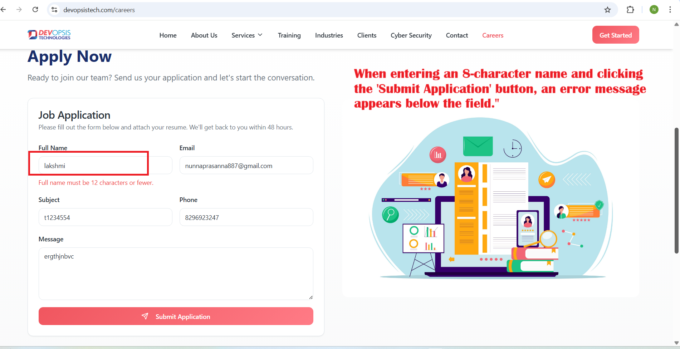Image resolution: width=680 pixels, height=349 pixels.
Task: Focus the Full Name input field
Action: tap(105, 166)
